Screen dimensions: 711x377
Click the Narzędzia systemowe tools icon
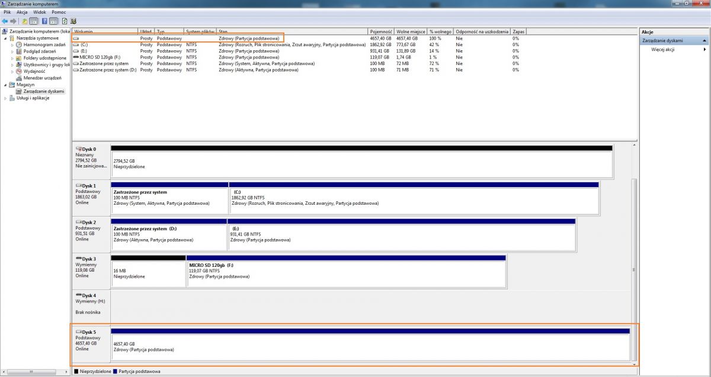coord(12,38)
